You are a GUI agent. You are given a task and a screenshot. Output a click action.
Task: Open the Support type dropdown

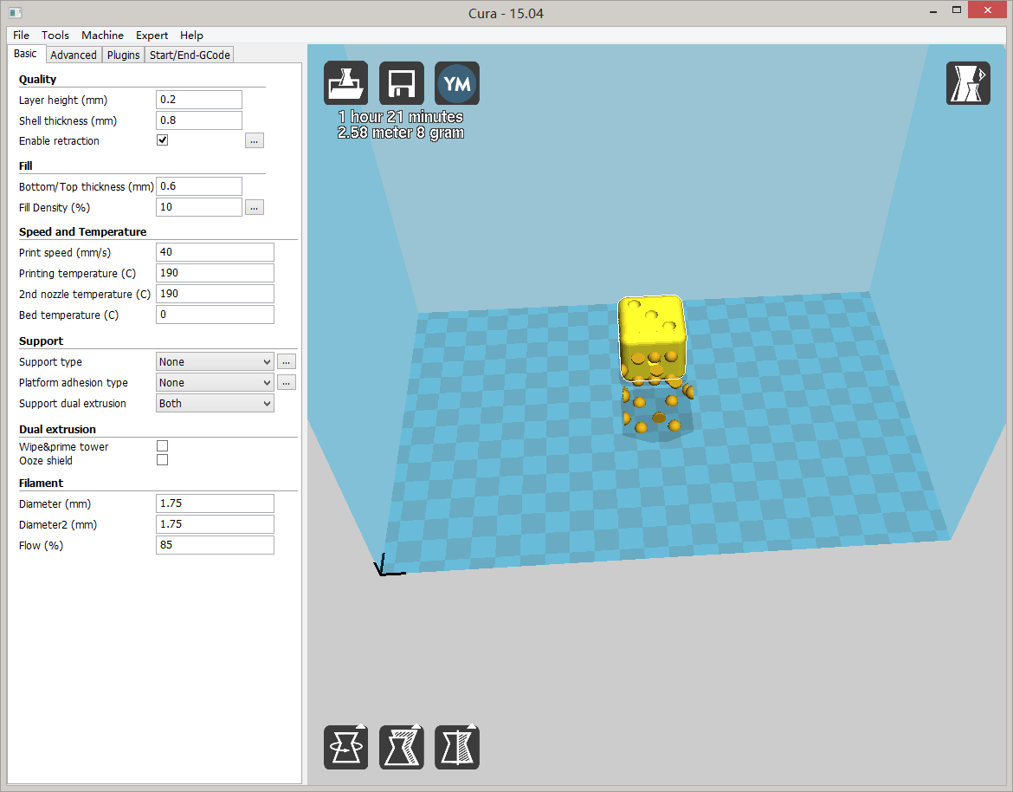coord(214,361)
